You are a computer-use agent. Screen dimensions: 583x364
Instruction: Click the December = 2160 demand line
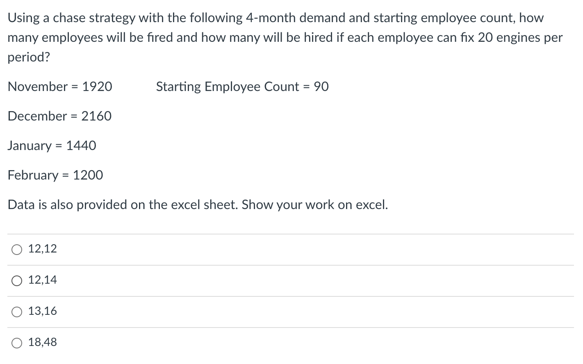[x=59, y=116]
